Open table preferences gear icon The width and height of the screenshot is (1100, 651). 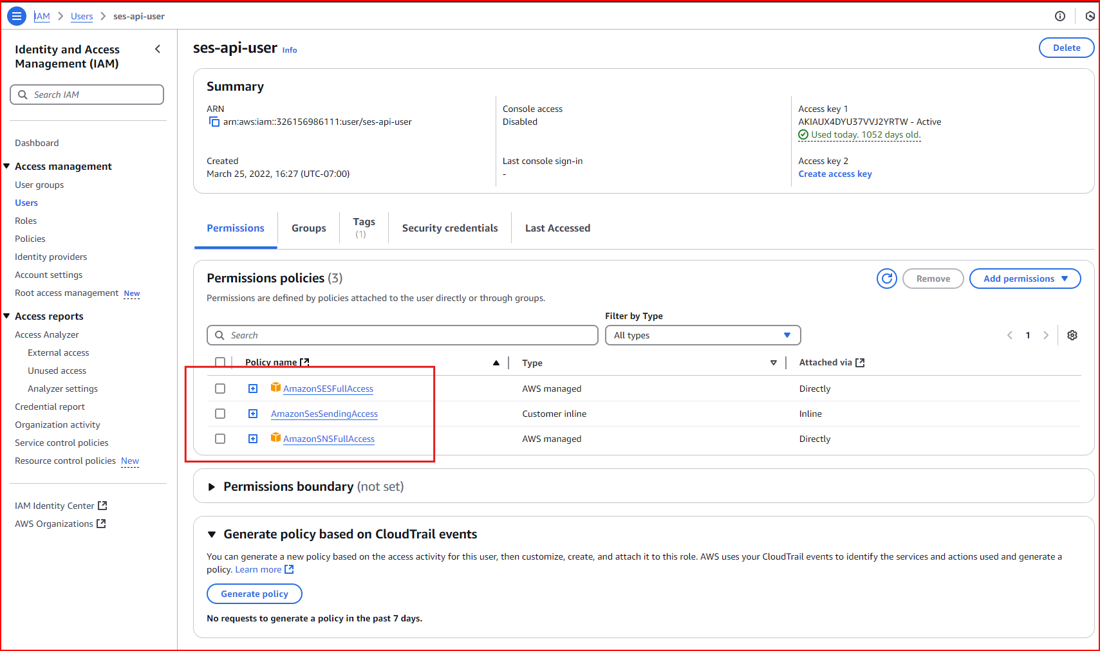coord(1072,335)
